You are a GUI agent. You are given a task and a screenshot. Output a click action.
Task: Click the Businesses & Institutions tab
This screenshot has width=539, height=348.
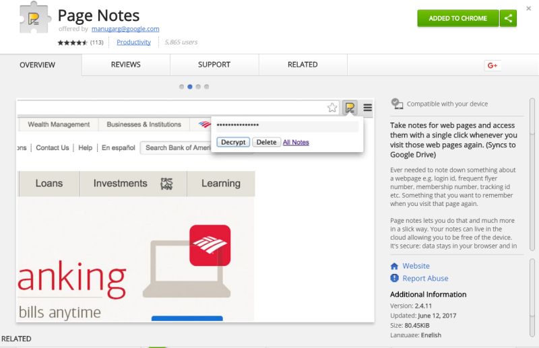[144, 125]
